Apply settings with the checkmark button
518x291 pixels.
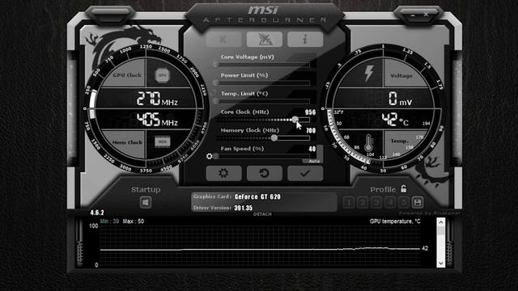(x=305, y=173)
